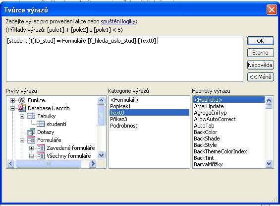Choose AfterUpdate in expression values list
The height and width of the screenshot is (206, 280).
tap(209, 106)
